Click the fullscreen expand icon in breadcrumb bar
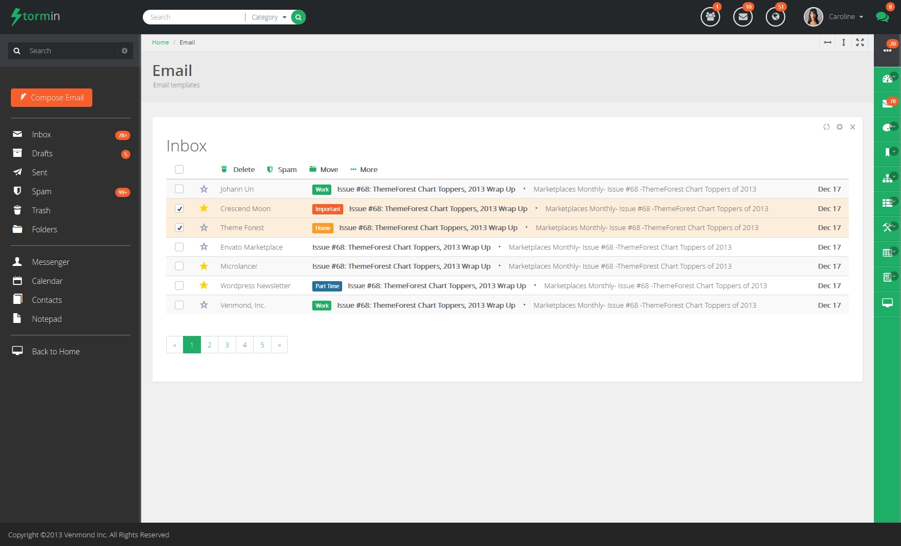901x546 pixels. coord(860,42)
